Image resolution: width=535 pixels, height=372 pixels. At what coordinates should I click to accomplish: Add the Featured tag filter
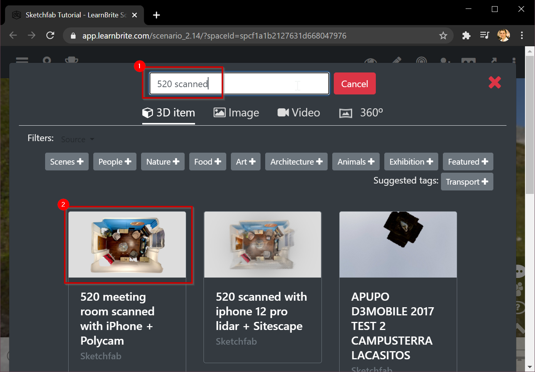468,162
